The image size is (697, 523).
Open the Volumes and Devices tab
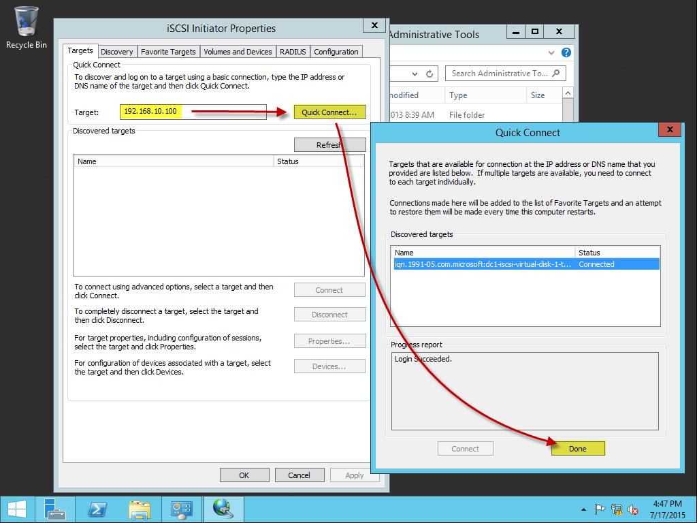coord(238,52)
